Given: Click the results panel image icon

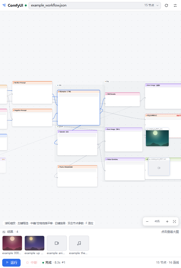Looking at the screenshot, I should [x=4, y=232].
